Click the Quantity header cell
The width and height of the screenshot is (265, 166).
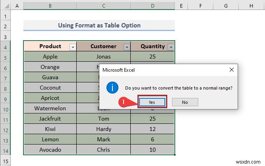(x=153, y=46)
